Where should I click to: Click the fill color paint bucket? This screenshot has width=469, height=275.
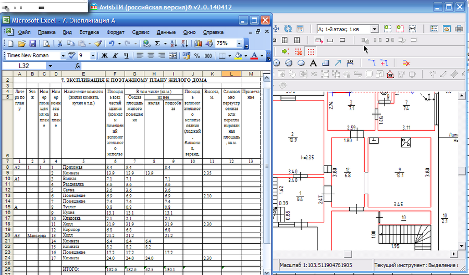point(238,56)
